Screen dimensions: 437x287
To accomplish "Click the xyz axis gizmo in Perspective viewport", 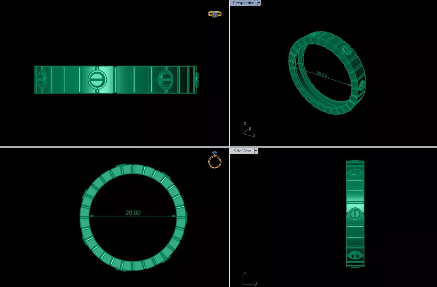I will click(x=249, y=130).
